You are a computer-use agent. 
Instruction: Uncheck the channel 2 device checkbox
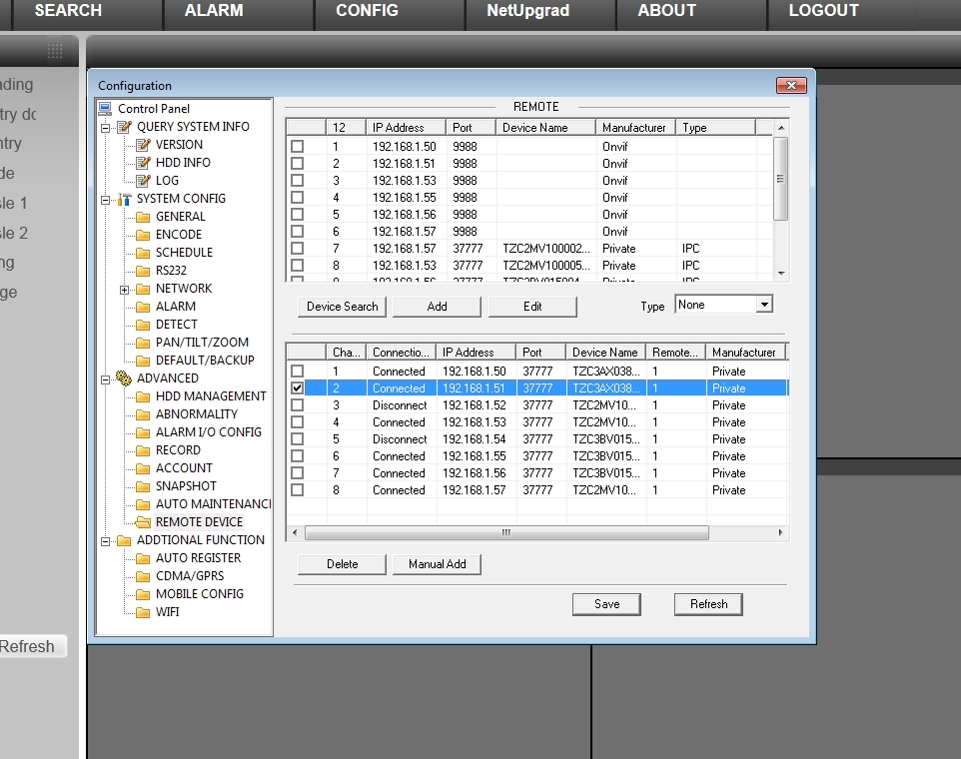pyautogui.click(x=298, y=388)
